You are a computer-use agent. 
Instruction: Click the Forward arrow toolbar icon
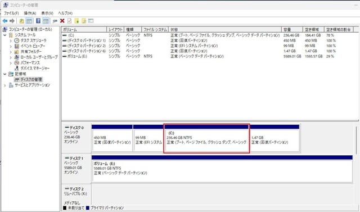point(12,21)
